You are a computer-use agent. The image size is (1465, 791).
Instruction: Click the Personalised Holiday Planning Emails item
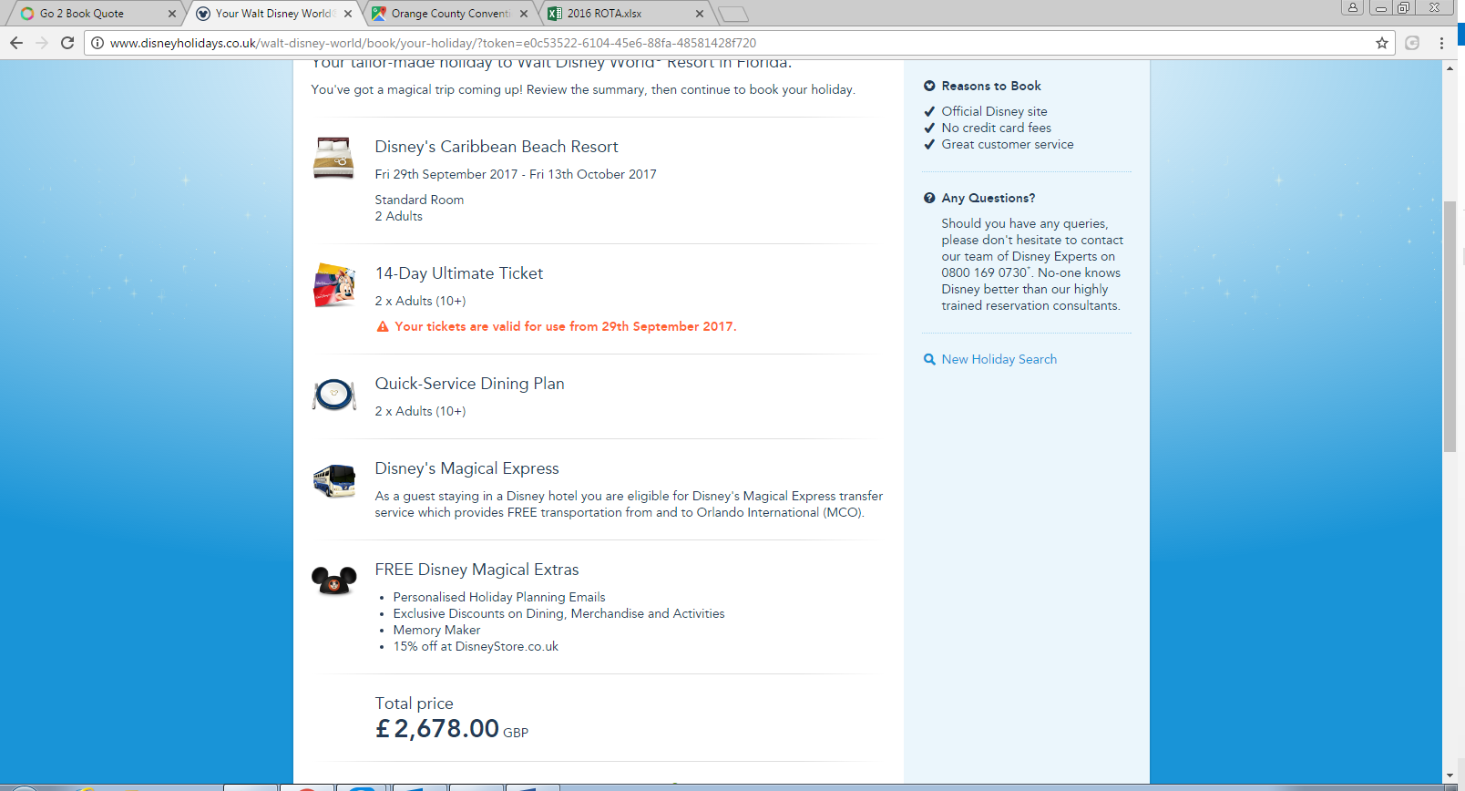(x=499, y=597)
